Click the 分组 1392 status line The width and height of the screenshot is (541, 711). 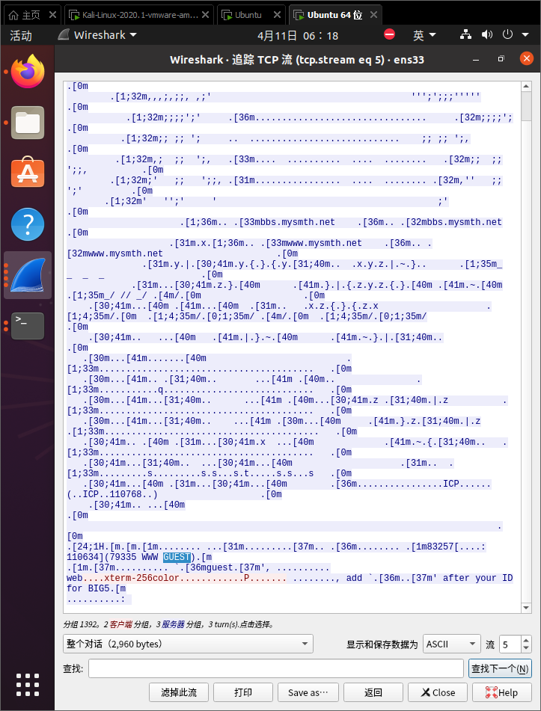pyautogui.click(x=169, y=624)
